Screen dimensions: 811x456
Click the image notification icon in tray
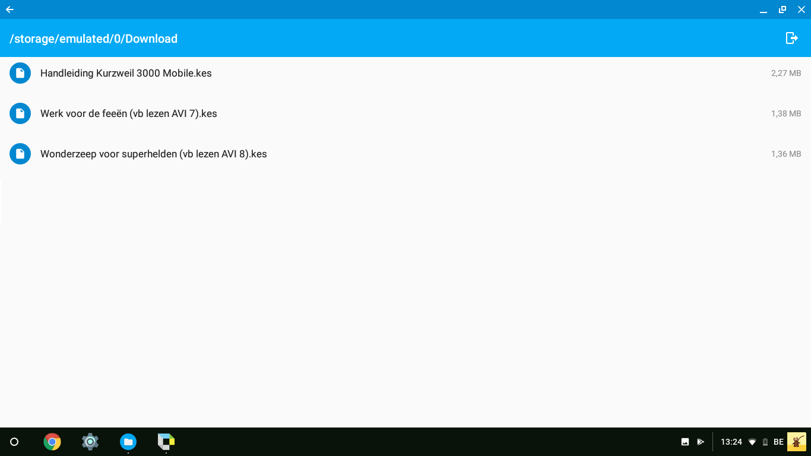click(685, 442)
